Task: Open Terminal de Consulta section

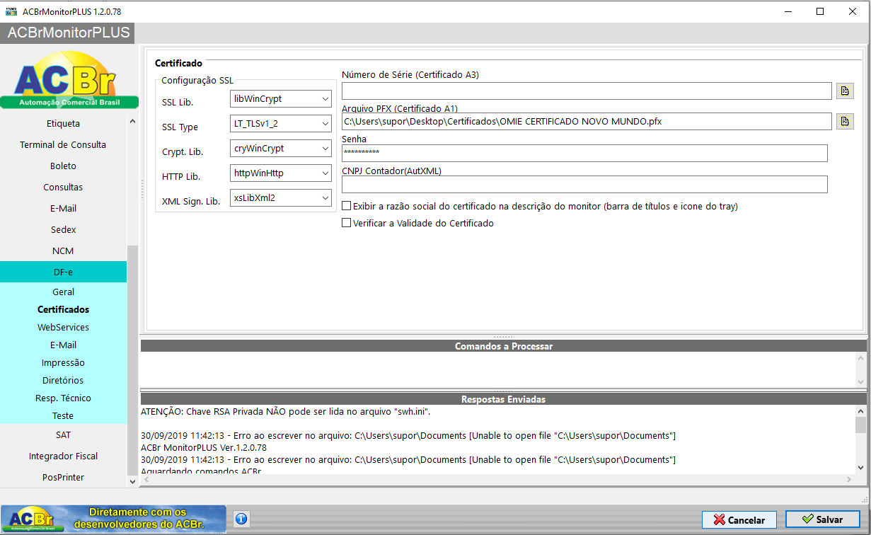Action: point(64,144)
